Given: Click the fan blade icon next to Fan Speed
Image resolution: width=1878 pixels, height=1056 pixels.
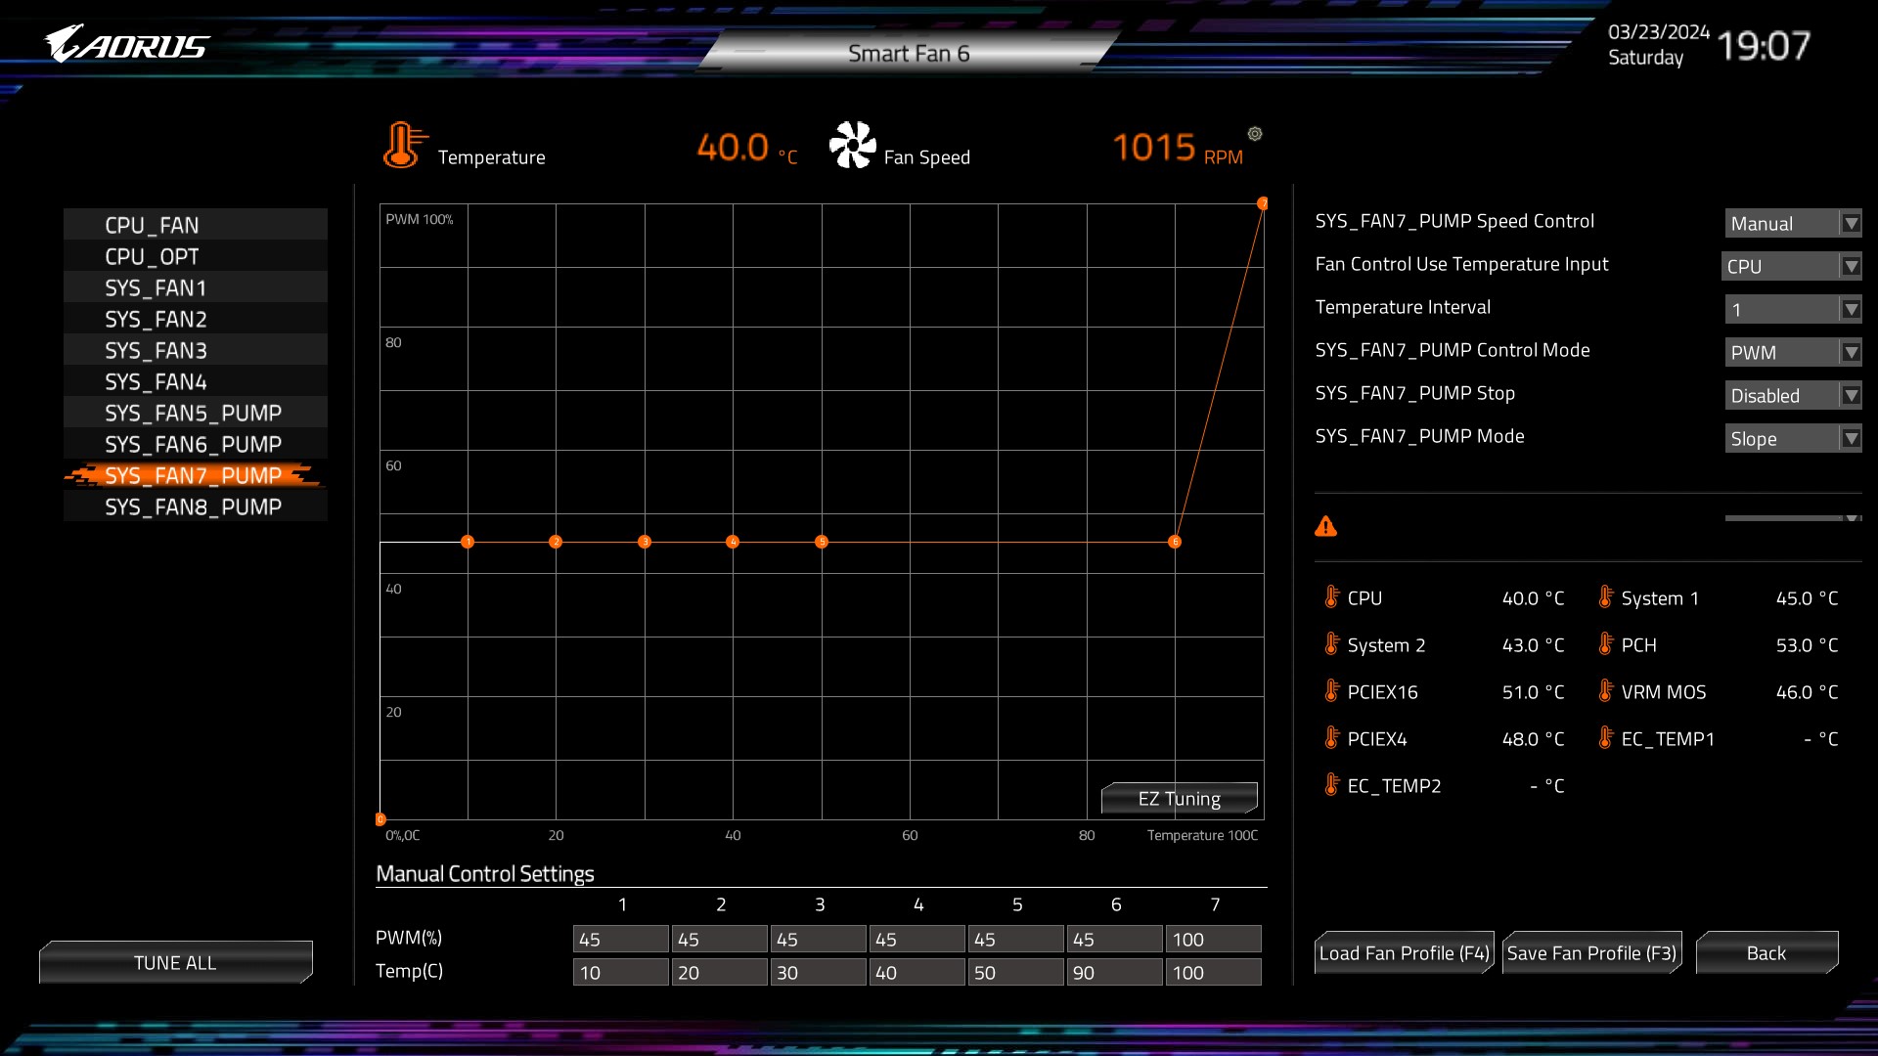Looking at the screenshot, I should pos(852,146).
